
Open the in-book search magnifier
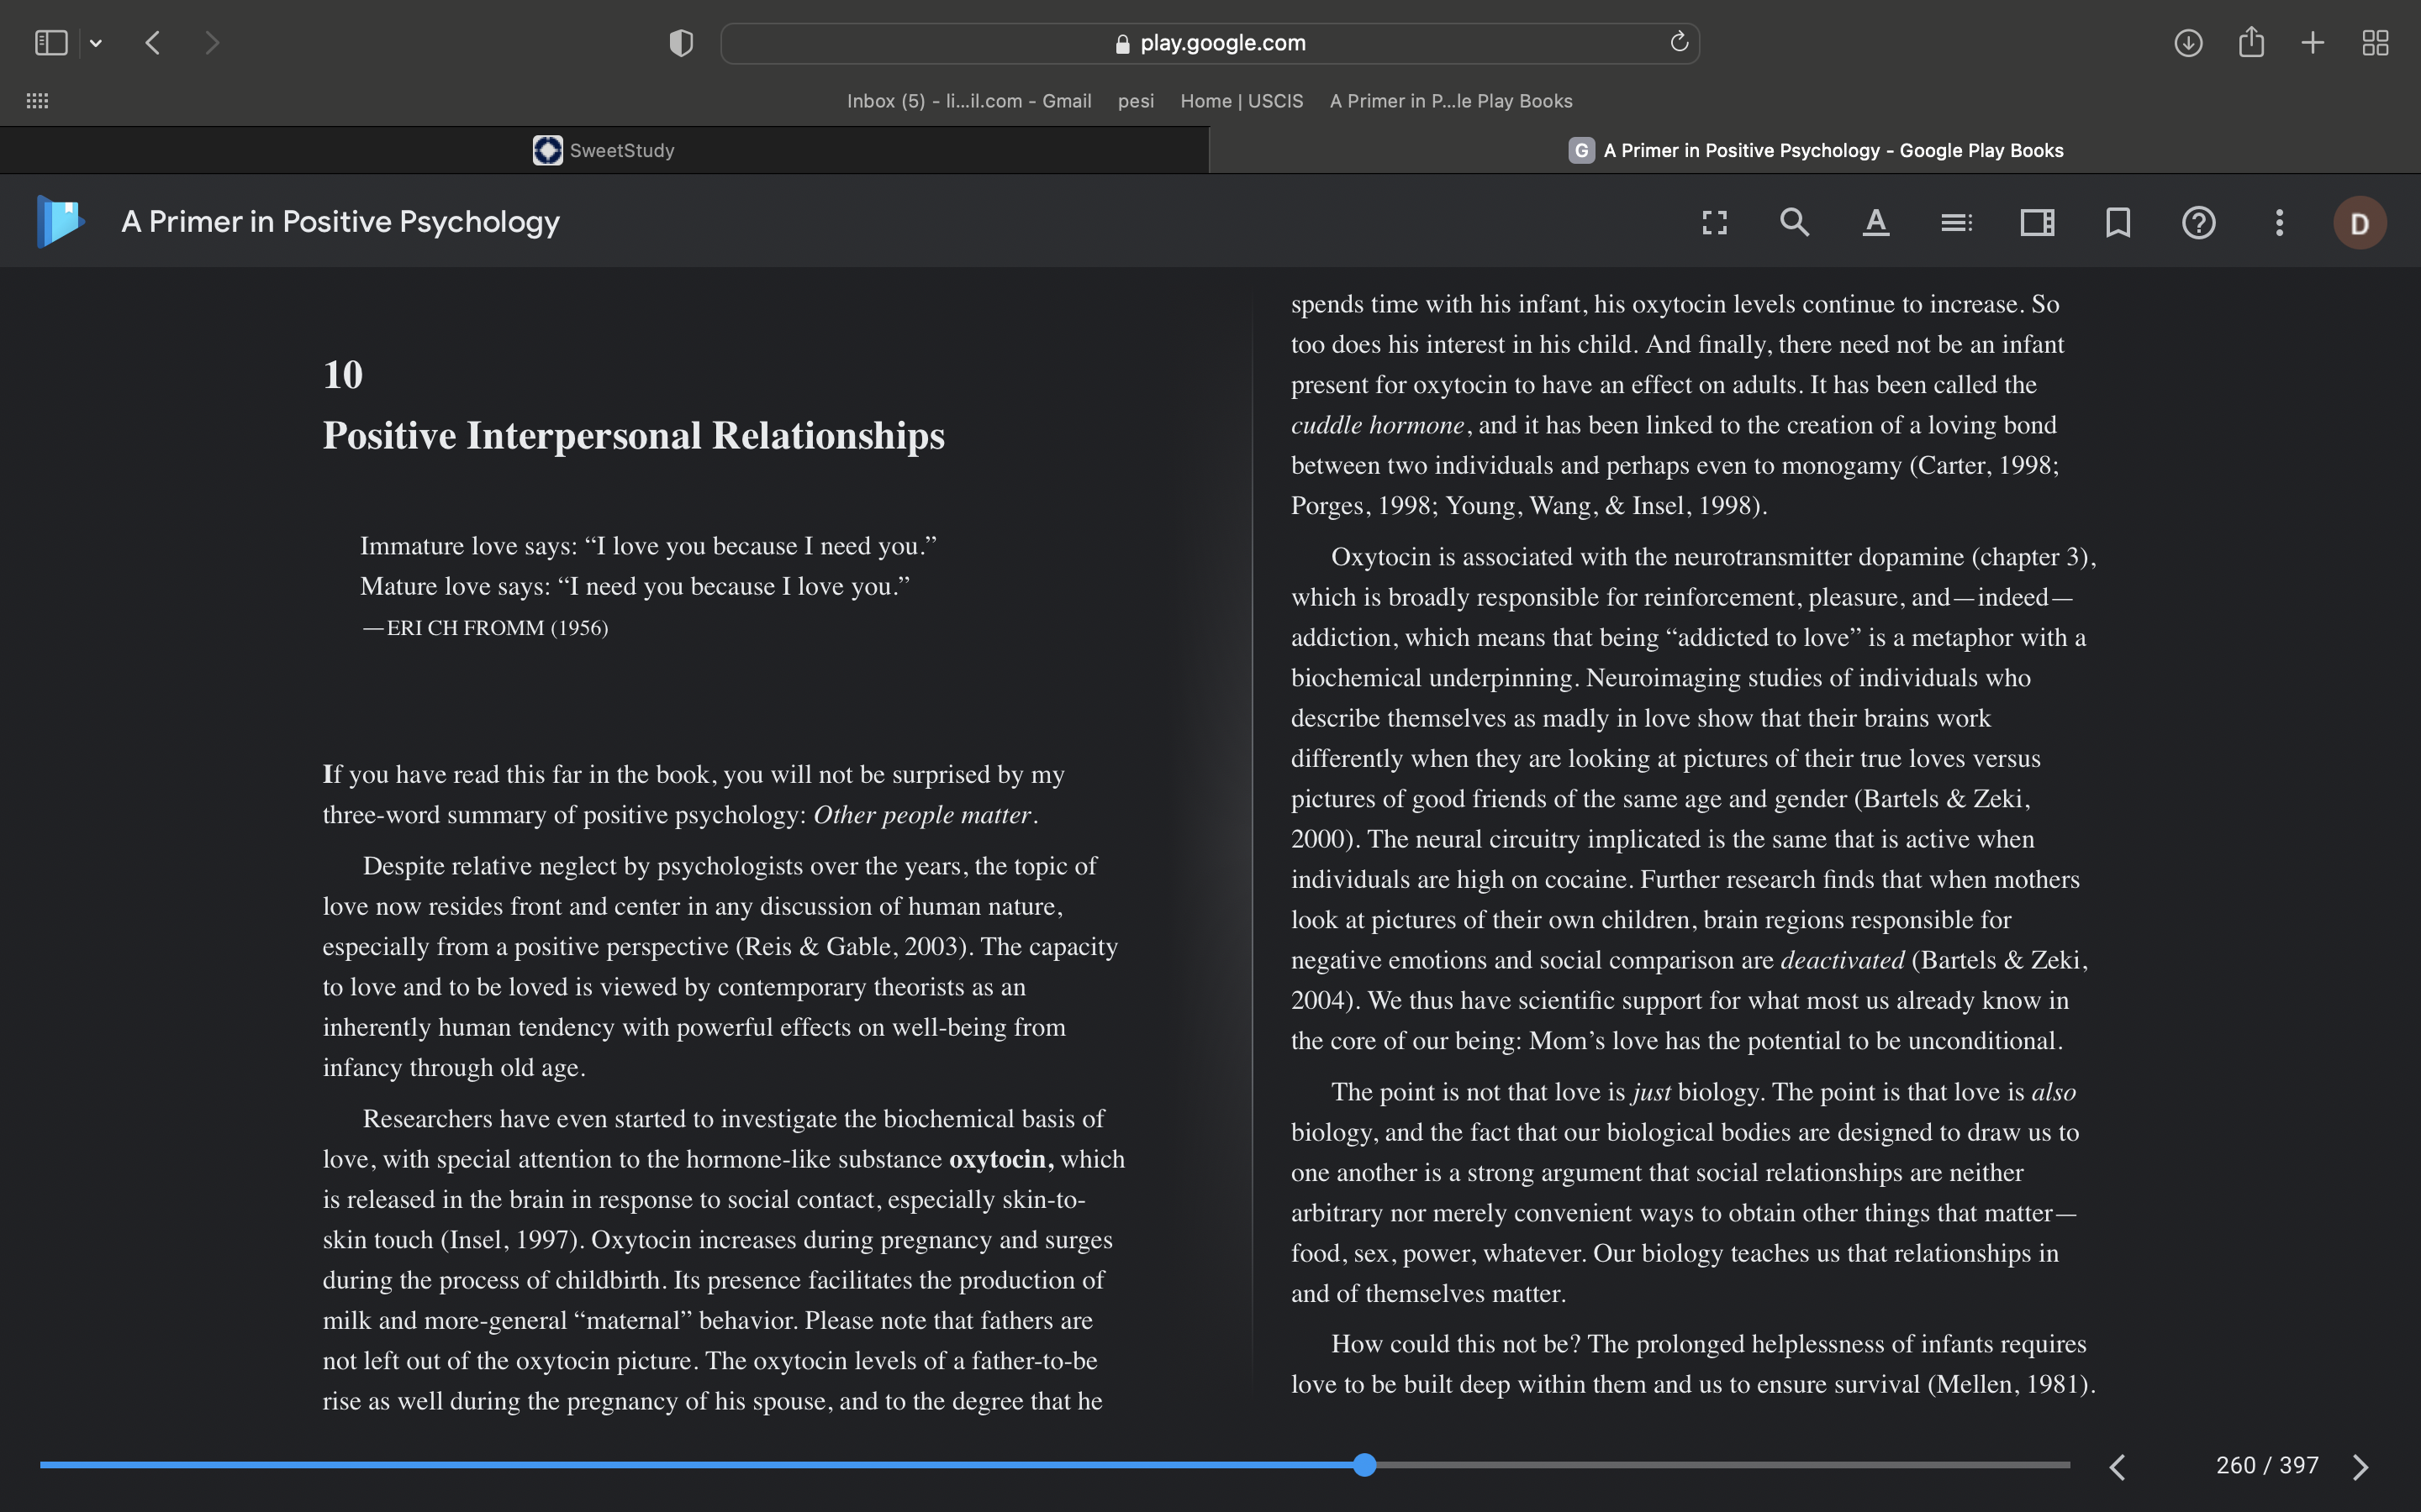tap(1795, 222)
